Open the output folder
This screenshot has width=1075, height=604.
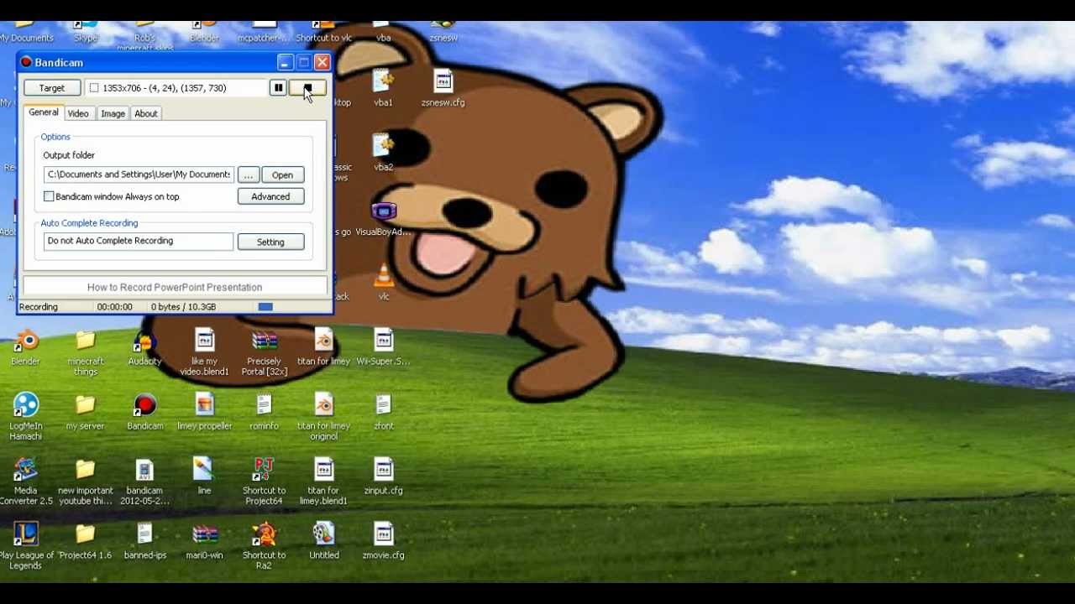(282, 174)
